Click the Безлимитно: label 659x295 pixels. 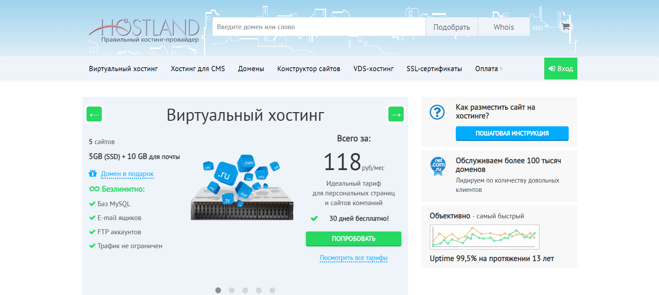coord(123,189)
